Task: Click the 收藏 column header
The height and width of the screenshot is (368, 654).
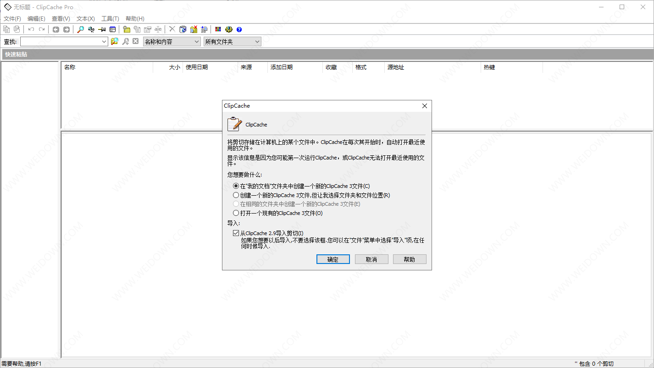Action: click(x=338, y=67)
